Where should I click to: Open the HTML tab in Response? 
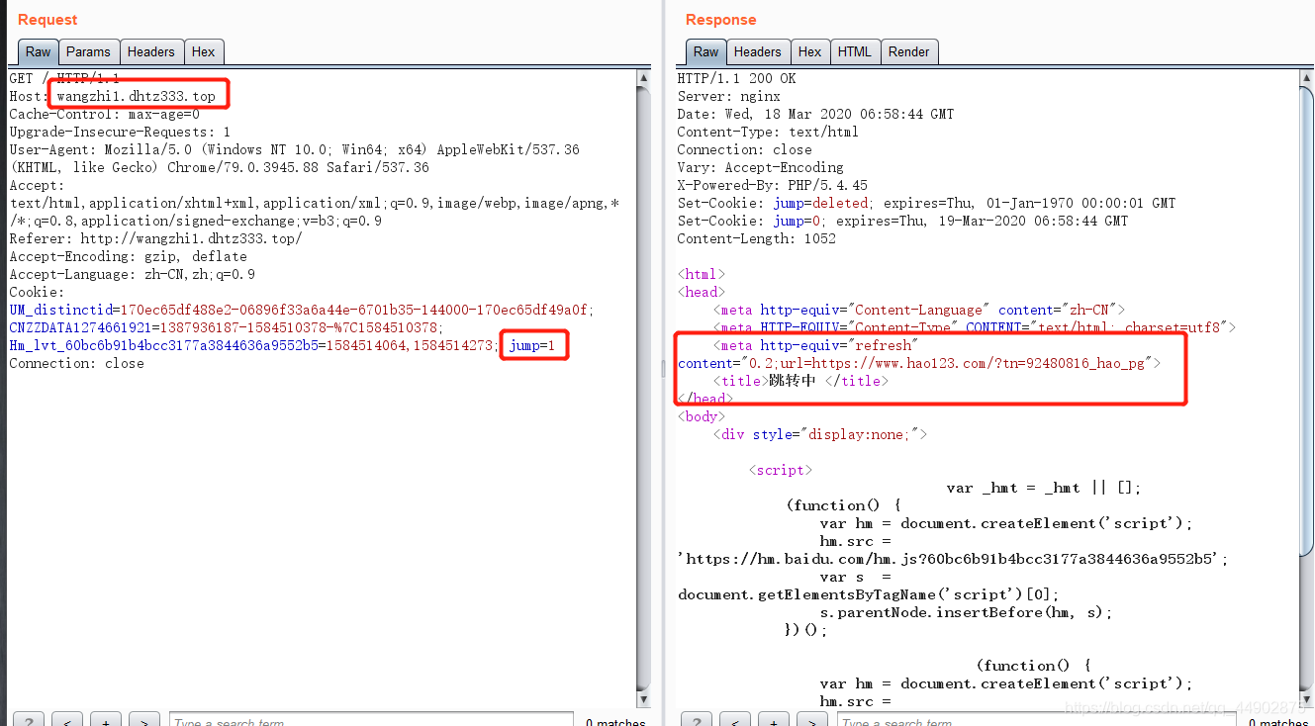(x=855, y=51)
